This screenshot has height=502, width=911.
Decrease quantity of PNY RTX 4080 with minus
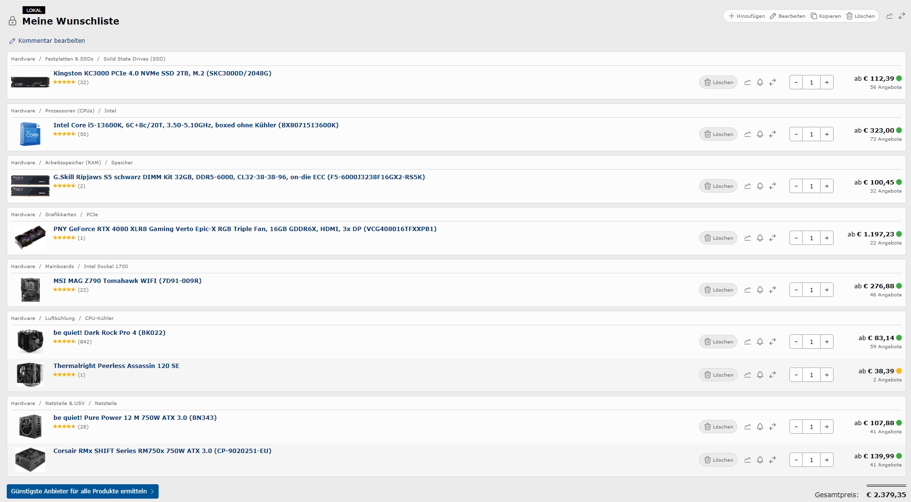coord(796,238)
